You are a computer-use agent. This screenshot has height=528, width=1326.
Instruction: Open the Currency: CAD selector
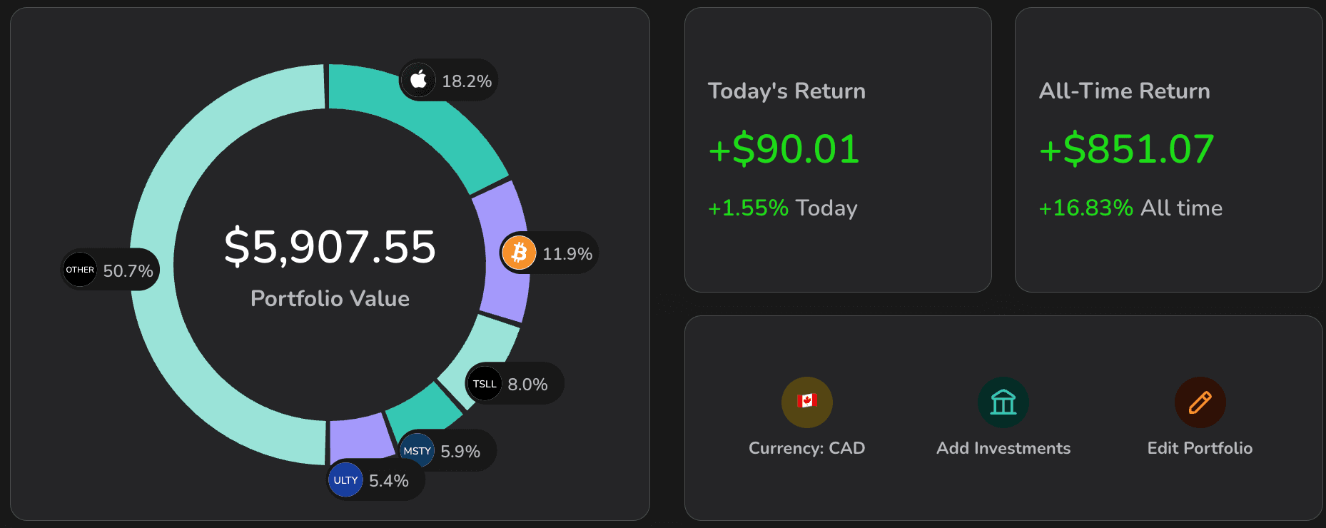coord(806,448)
